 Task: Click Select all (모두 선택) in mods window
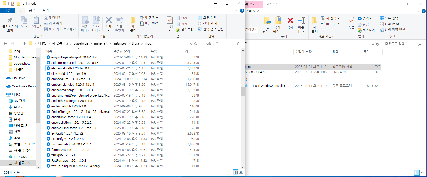(207, 18)
